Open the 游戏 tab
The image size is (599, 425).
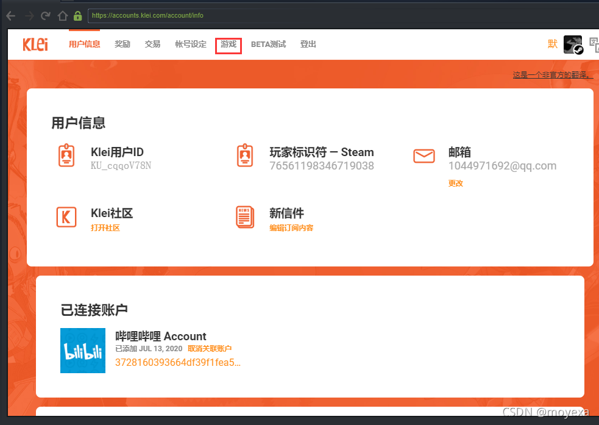229,45
